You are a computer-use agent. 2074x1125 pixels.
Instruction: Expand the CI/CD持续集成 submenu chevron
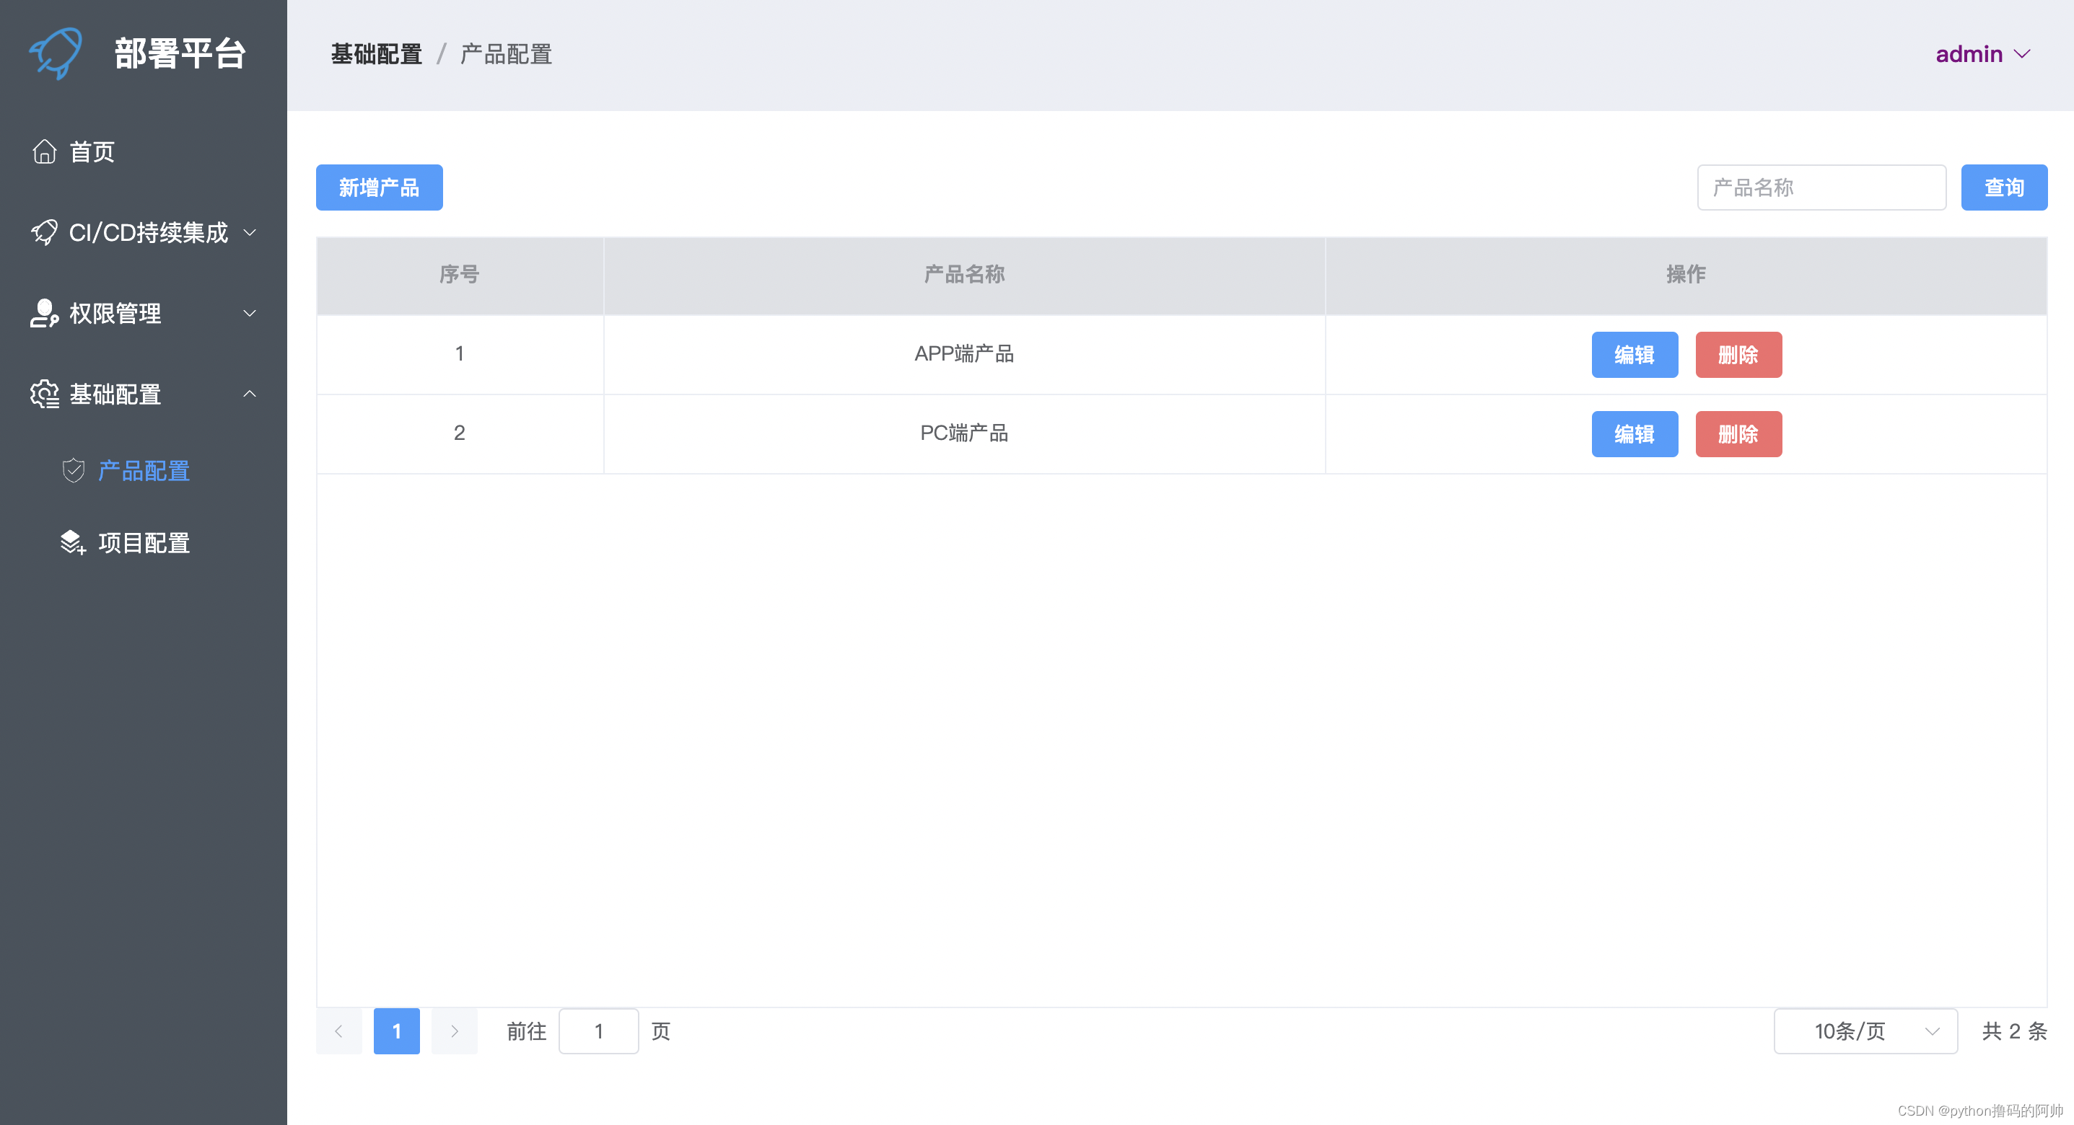coord(250,232)
